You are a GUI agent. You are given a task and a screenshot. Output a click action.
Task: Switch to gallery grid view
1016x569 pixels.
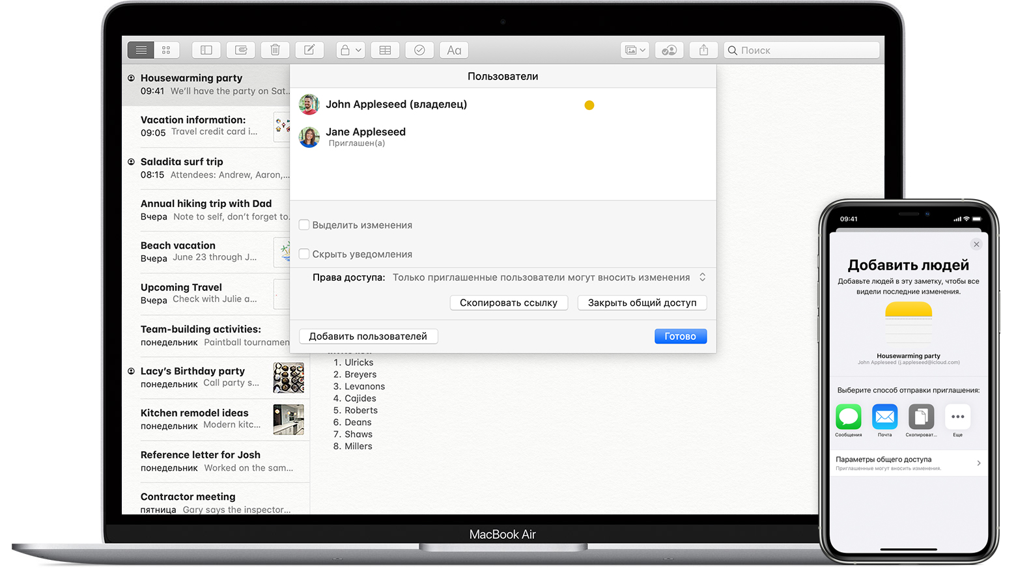[167, 50]
